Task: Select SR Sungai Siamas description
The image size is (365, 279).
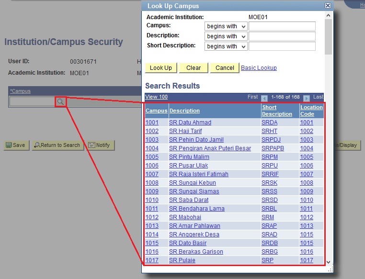Action: coord(194,191)
